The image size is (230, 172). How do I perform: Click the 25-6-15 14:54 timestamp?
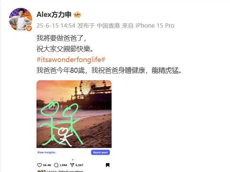(56, 25)
